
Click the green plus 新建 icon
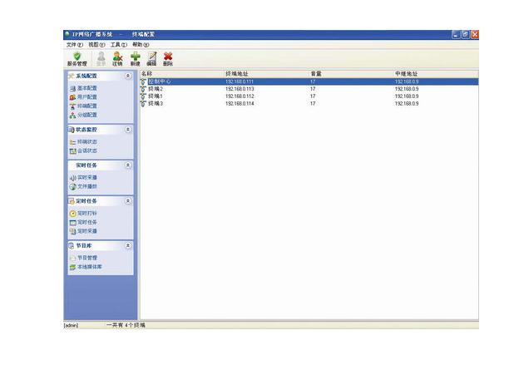135,59
